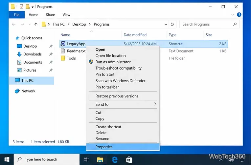Expand the address bar history dropdown
Viewport: 251px width, 165px height.
166,24
